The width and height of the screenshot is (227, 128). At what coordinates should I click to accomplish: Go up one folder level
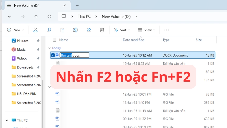click(36, 16)
